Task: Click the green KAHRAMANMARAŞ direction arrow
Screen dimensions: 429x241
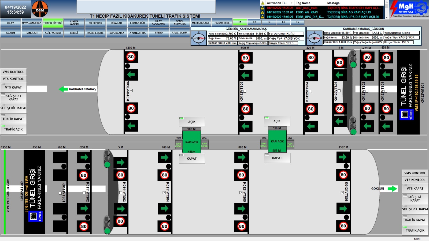Action: (x=64, y=89)
